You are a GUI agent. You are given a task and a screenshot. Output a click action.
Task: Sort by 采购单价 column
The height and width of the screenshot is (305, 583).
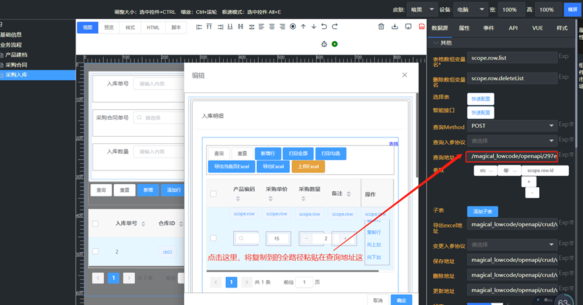tap(270, 199)
